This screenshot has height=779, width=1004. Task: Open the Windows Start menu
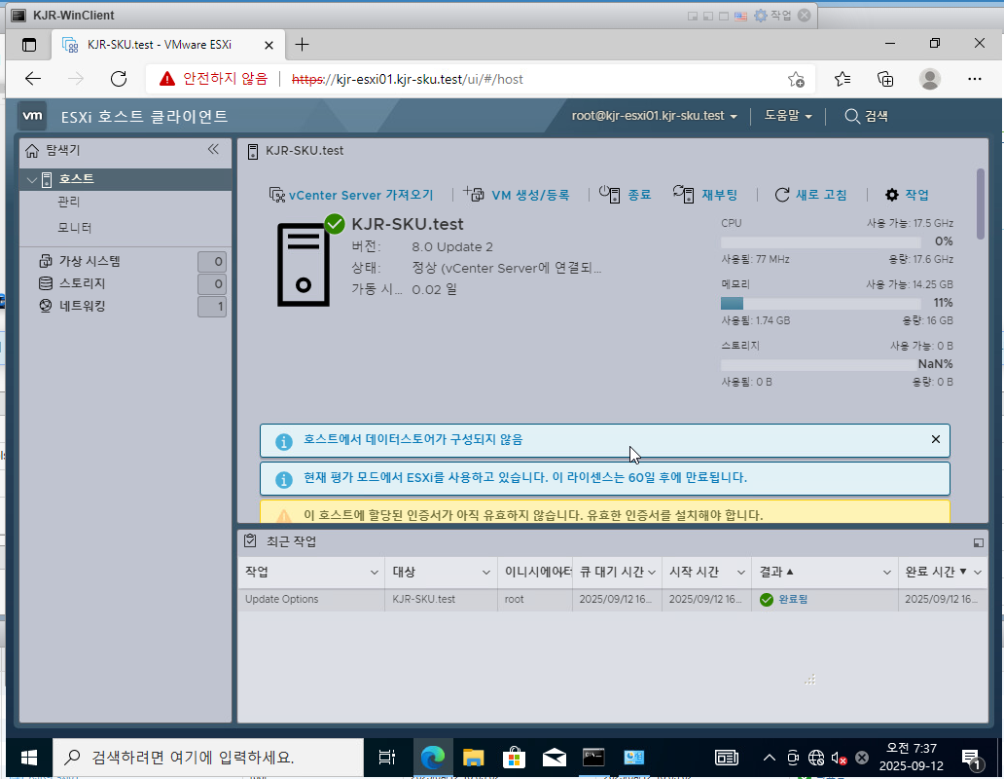(x=29, y=758)
